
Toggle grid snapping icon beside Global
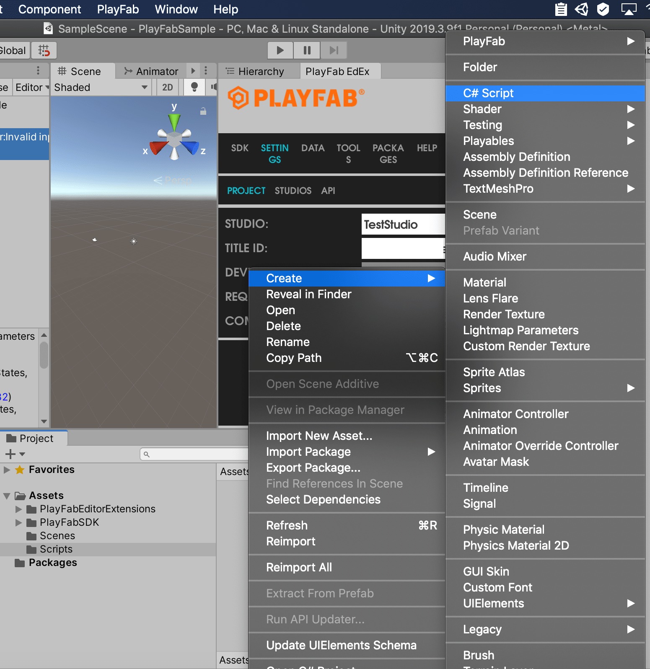tap(44, 51)
